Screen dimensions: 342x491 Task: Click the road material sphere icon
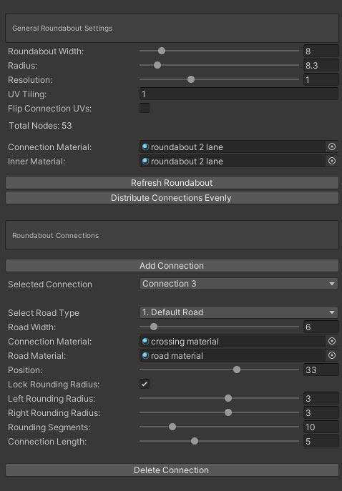pyautogui.click(x=145, y=355)
